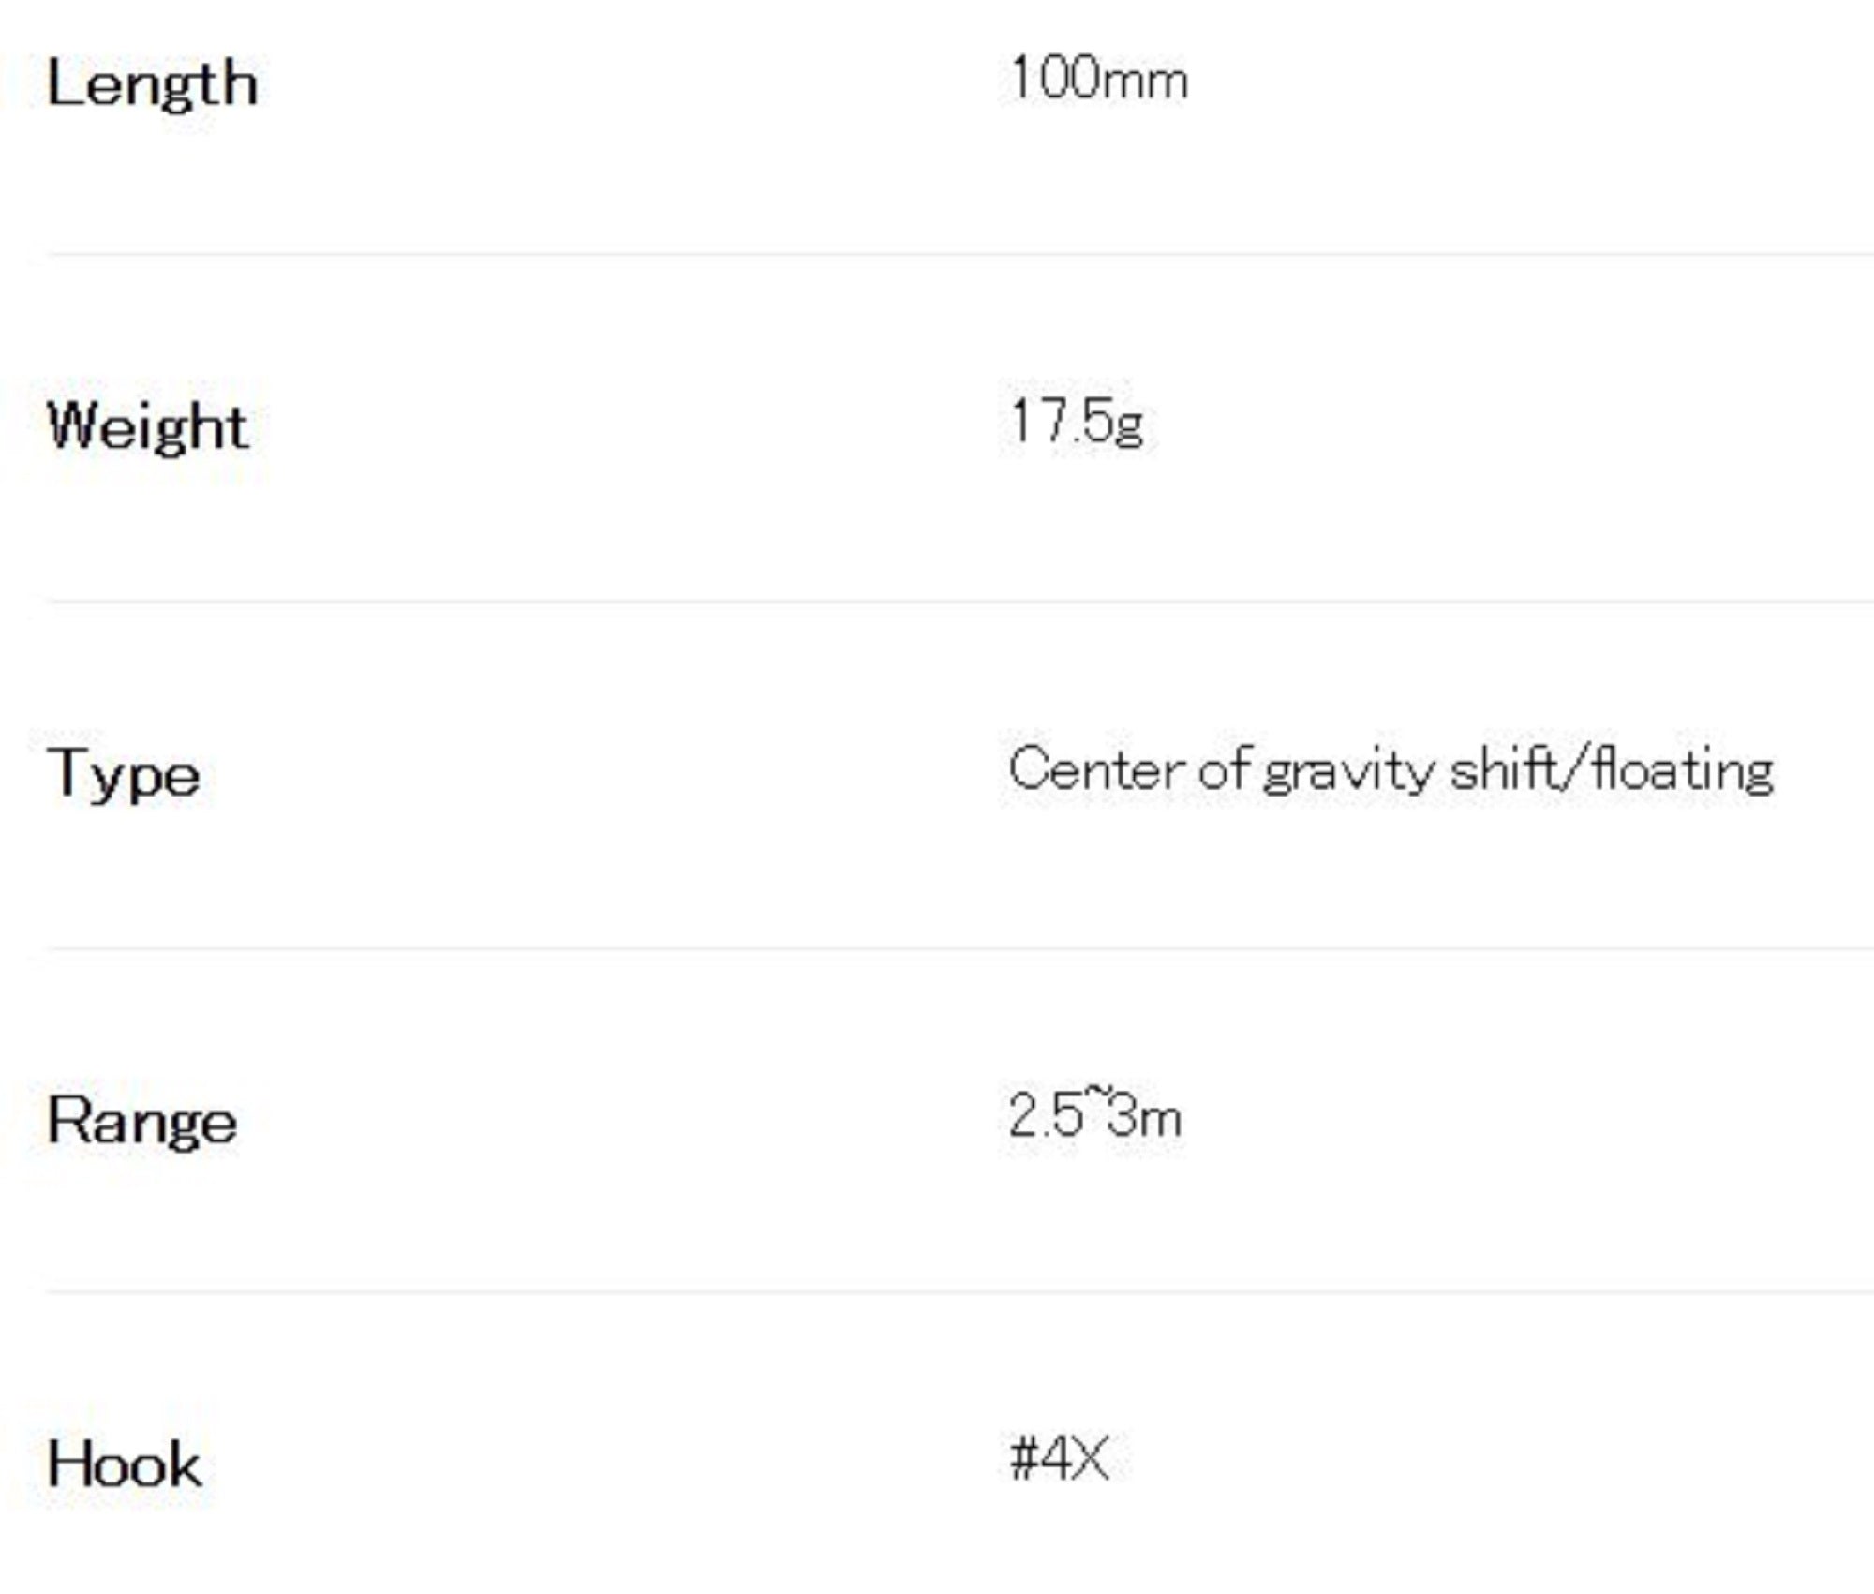Click the word shift in Type value
Image resolution: width=1874 pixels, height=1594 pixels.
1504,770
